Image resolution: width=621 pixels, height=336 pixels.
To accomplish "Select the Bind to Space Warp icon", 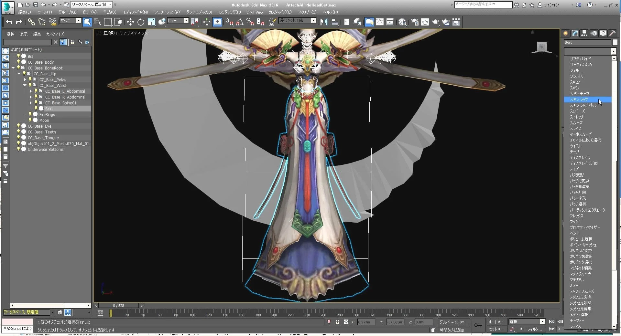I will click(x=52, y=22).
